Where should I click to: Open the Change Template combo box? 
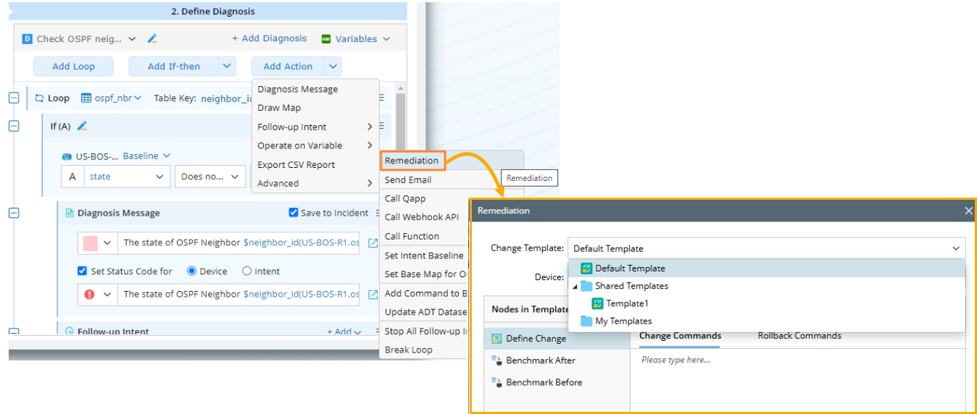coord(766,248)
